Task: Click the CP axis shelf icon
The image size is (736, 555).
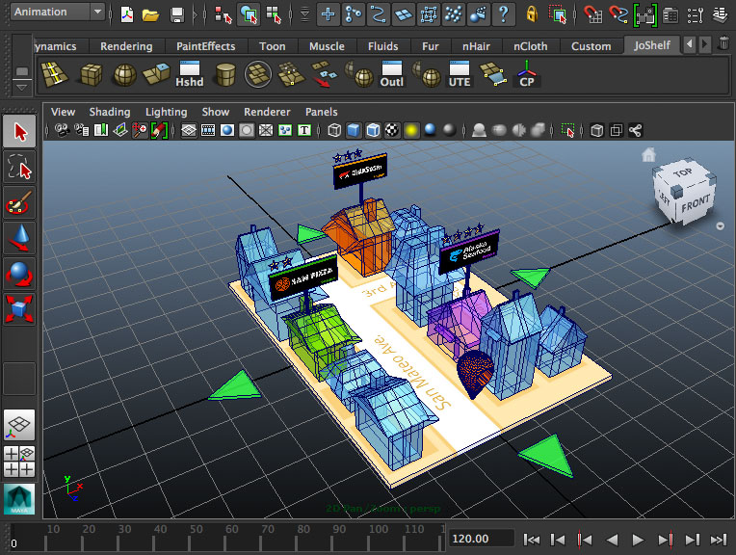Action: [x=527, y=75]
